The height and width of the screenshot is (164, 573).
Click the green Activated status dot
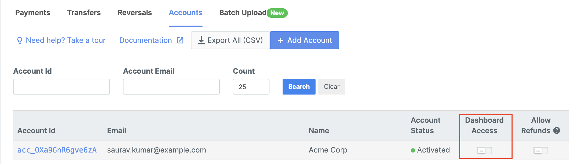coord(413,150)
